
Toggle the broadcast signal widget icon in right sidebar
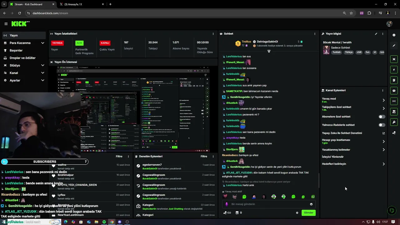394,101
